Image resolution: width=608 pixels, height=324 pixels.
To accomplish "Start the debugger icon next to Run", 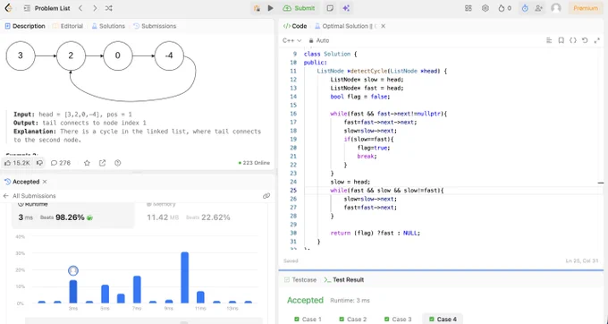I will 257,8.
